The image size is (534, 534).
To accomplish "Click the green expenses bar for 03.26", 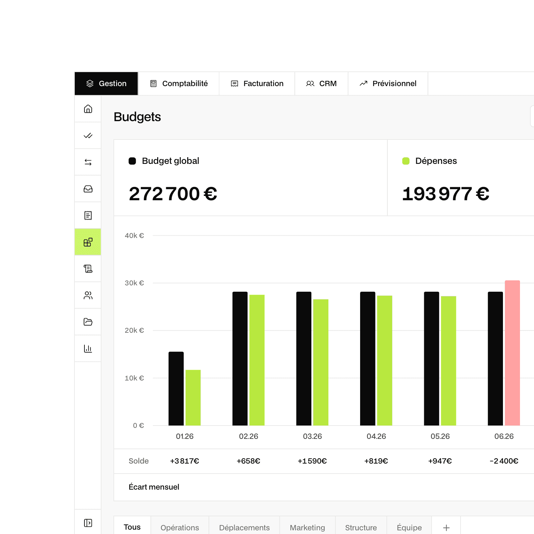I will [x=321, y=362].
